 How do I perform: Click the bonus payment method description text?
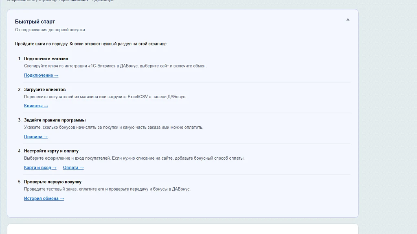coord(134,158)
